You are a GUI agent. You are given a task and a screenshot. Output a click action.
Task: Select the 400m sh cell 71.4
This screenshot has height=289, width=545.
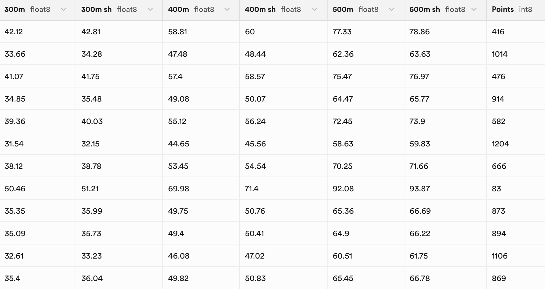click(x=252, y=189)
